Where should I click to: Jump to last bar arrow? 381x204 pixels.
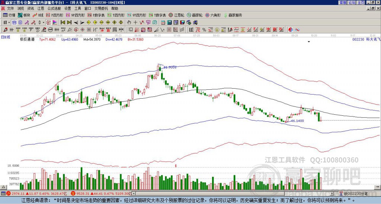coord(69,22)
